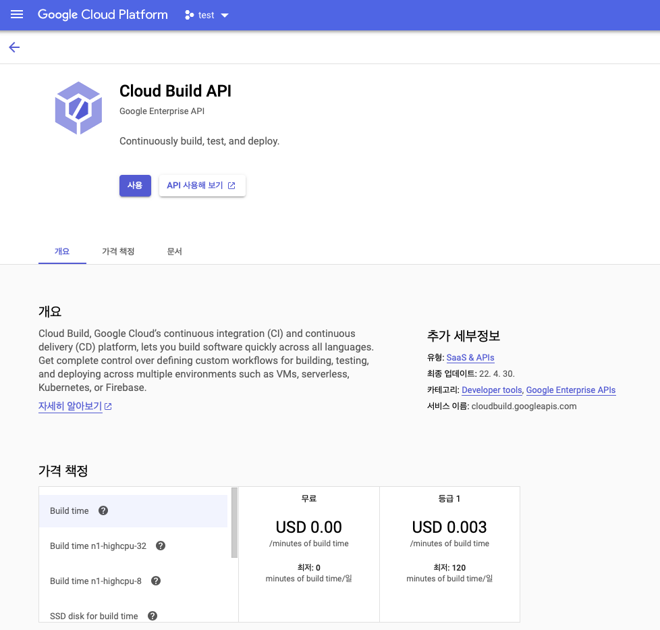Screen dimensions: 660x630
Task: Open the Google Enterprise APIs link
Action: pyautogui.click(x=571, y=390)
